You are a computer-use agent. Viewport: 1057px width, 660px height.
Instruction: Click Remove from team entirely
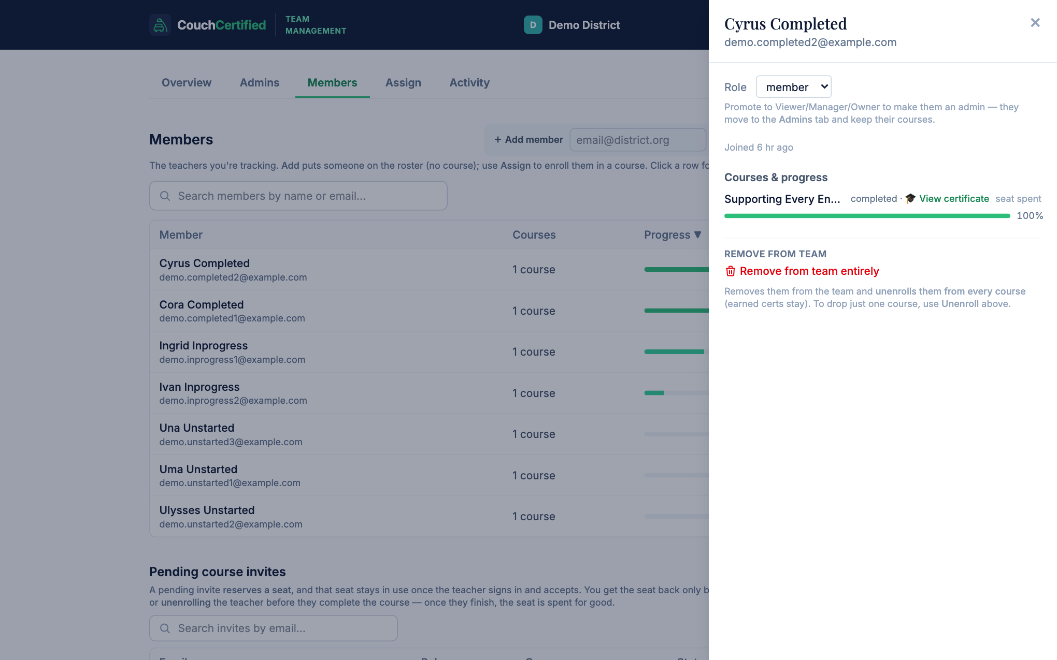coord(809,271)
